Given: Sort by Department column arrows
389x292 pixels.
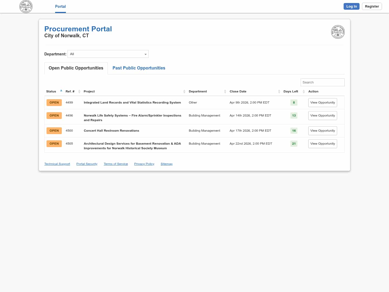Looking at the screenshot, I should [x=225, y=91].
